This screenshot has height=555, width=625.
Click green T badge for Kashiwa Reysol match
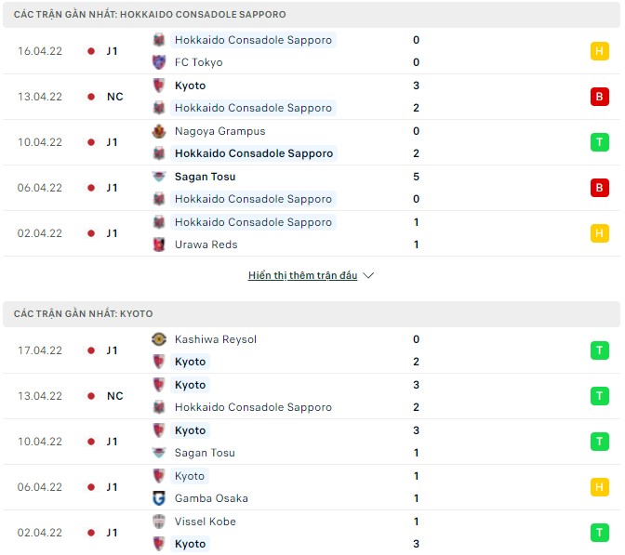pyautogui.click(x=599, y=350)
